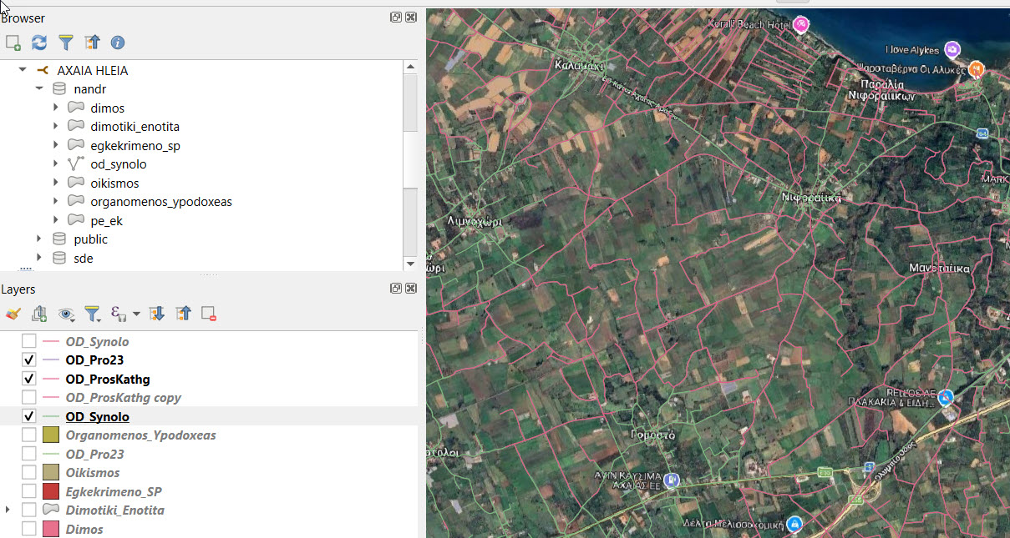
Task: Expand the pe_ek table node
Action: [56, 221]
